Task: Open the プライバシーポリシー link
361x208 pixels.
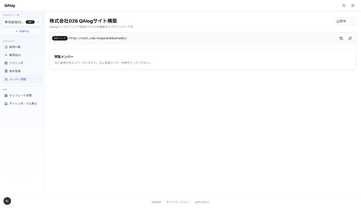Action: point(178,202)
